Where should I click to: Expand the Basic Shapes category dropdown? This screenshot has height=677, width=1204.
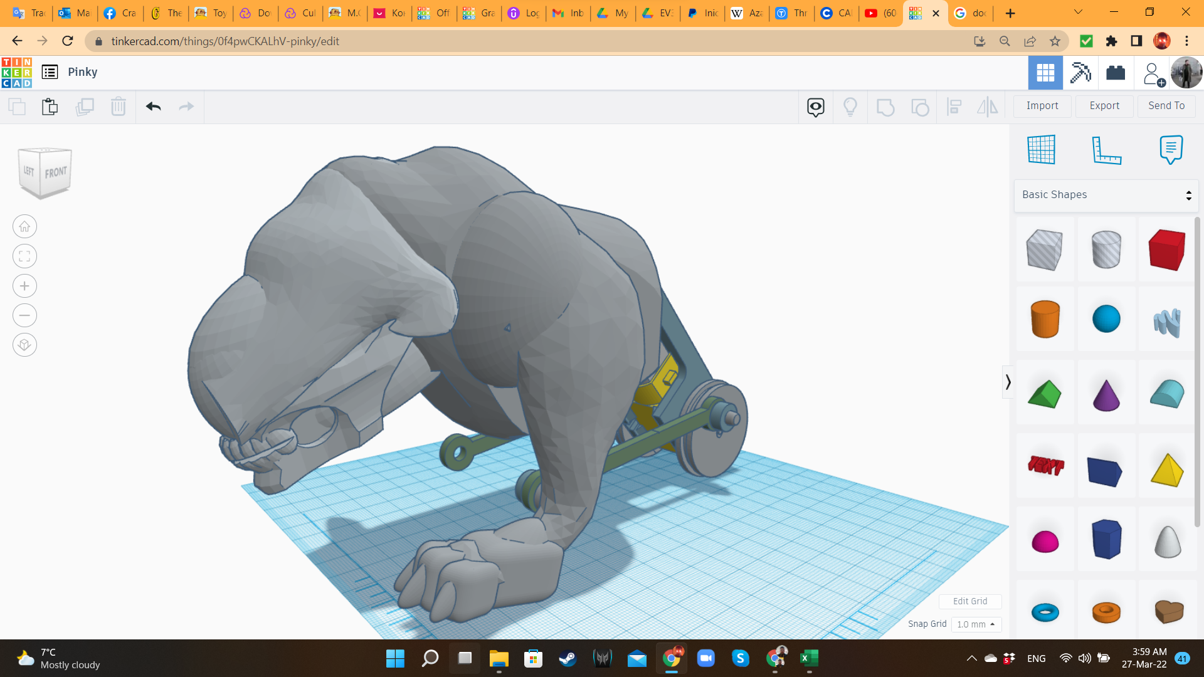tap(1106, 195)
